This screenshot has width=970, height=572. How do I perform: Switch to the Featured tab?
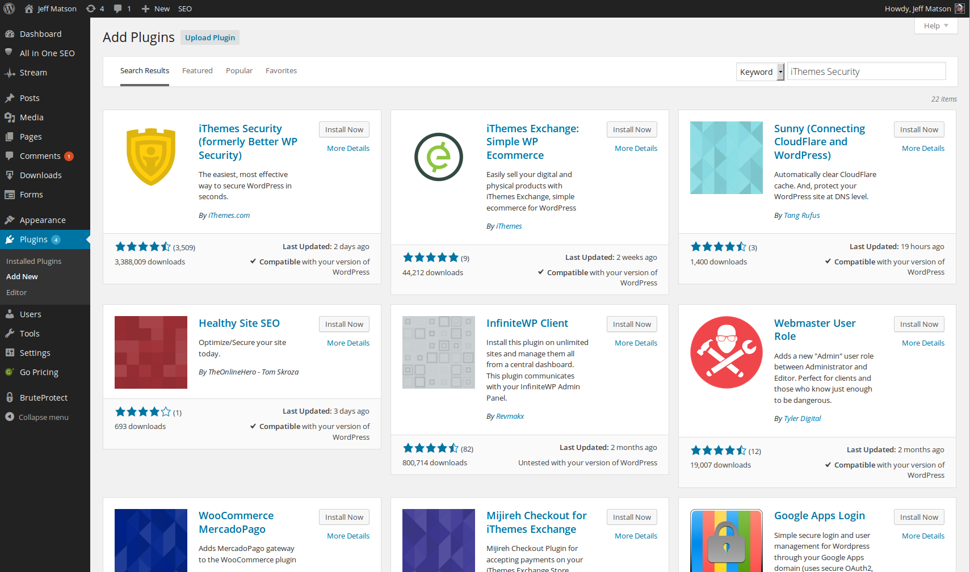(198, 71)
